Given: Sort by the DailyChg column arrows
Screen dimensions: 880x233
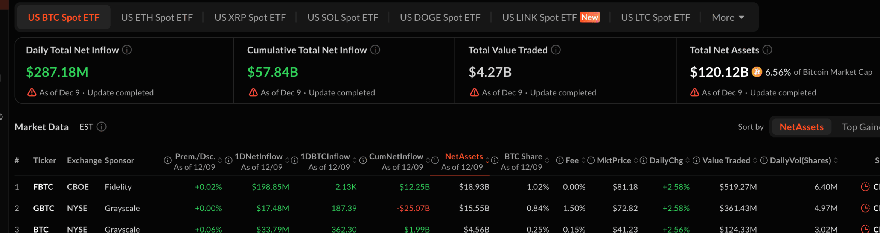Looking at the screenshot, I should pyautogui.click(x=687, y=160).
